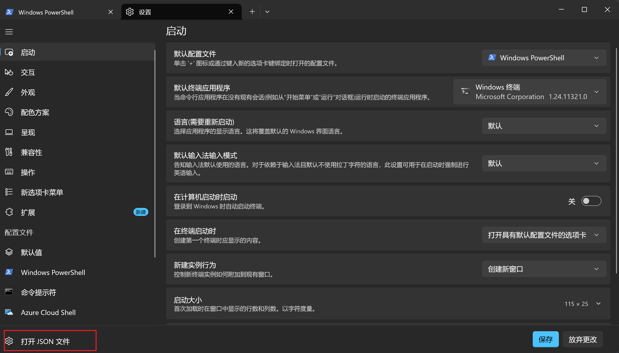Close the Windows PowerShell tab
This screenshot has height=353, width=619.
[111, 12]
